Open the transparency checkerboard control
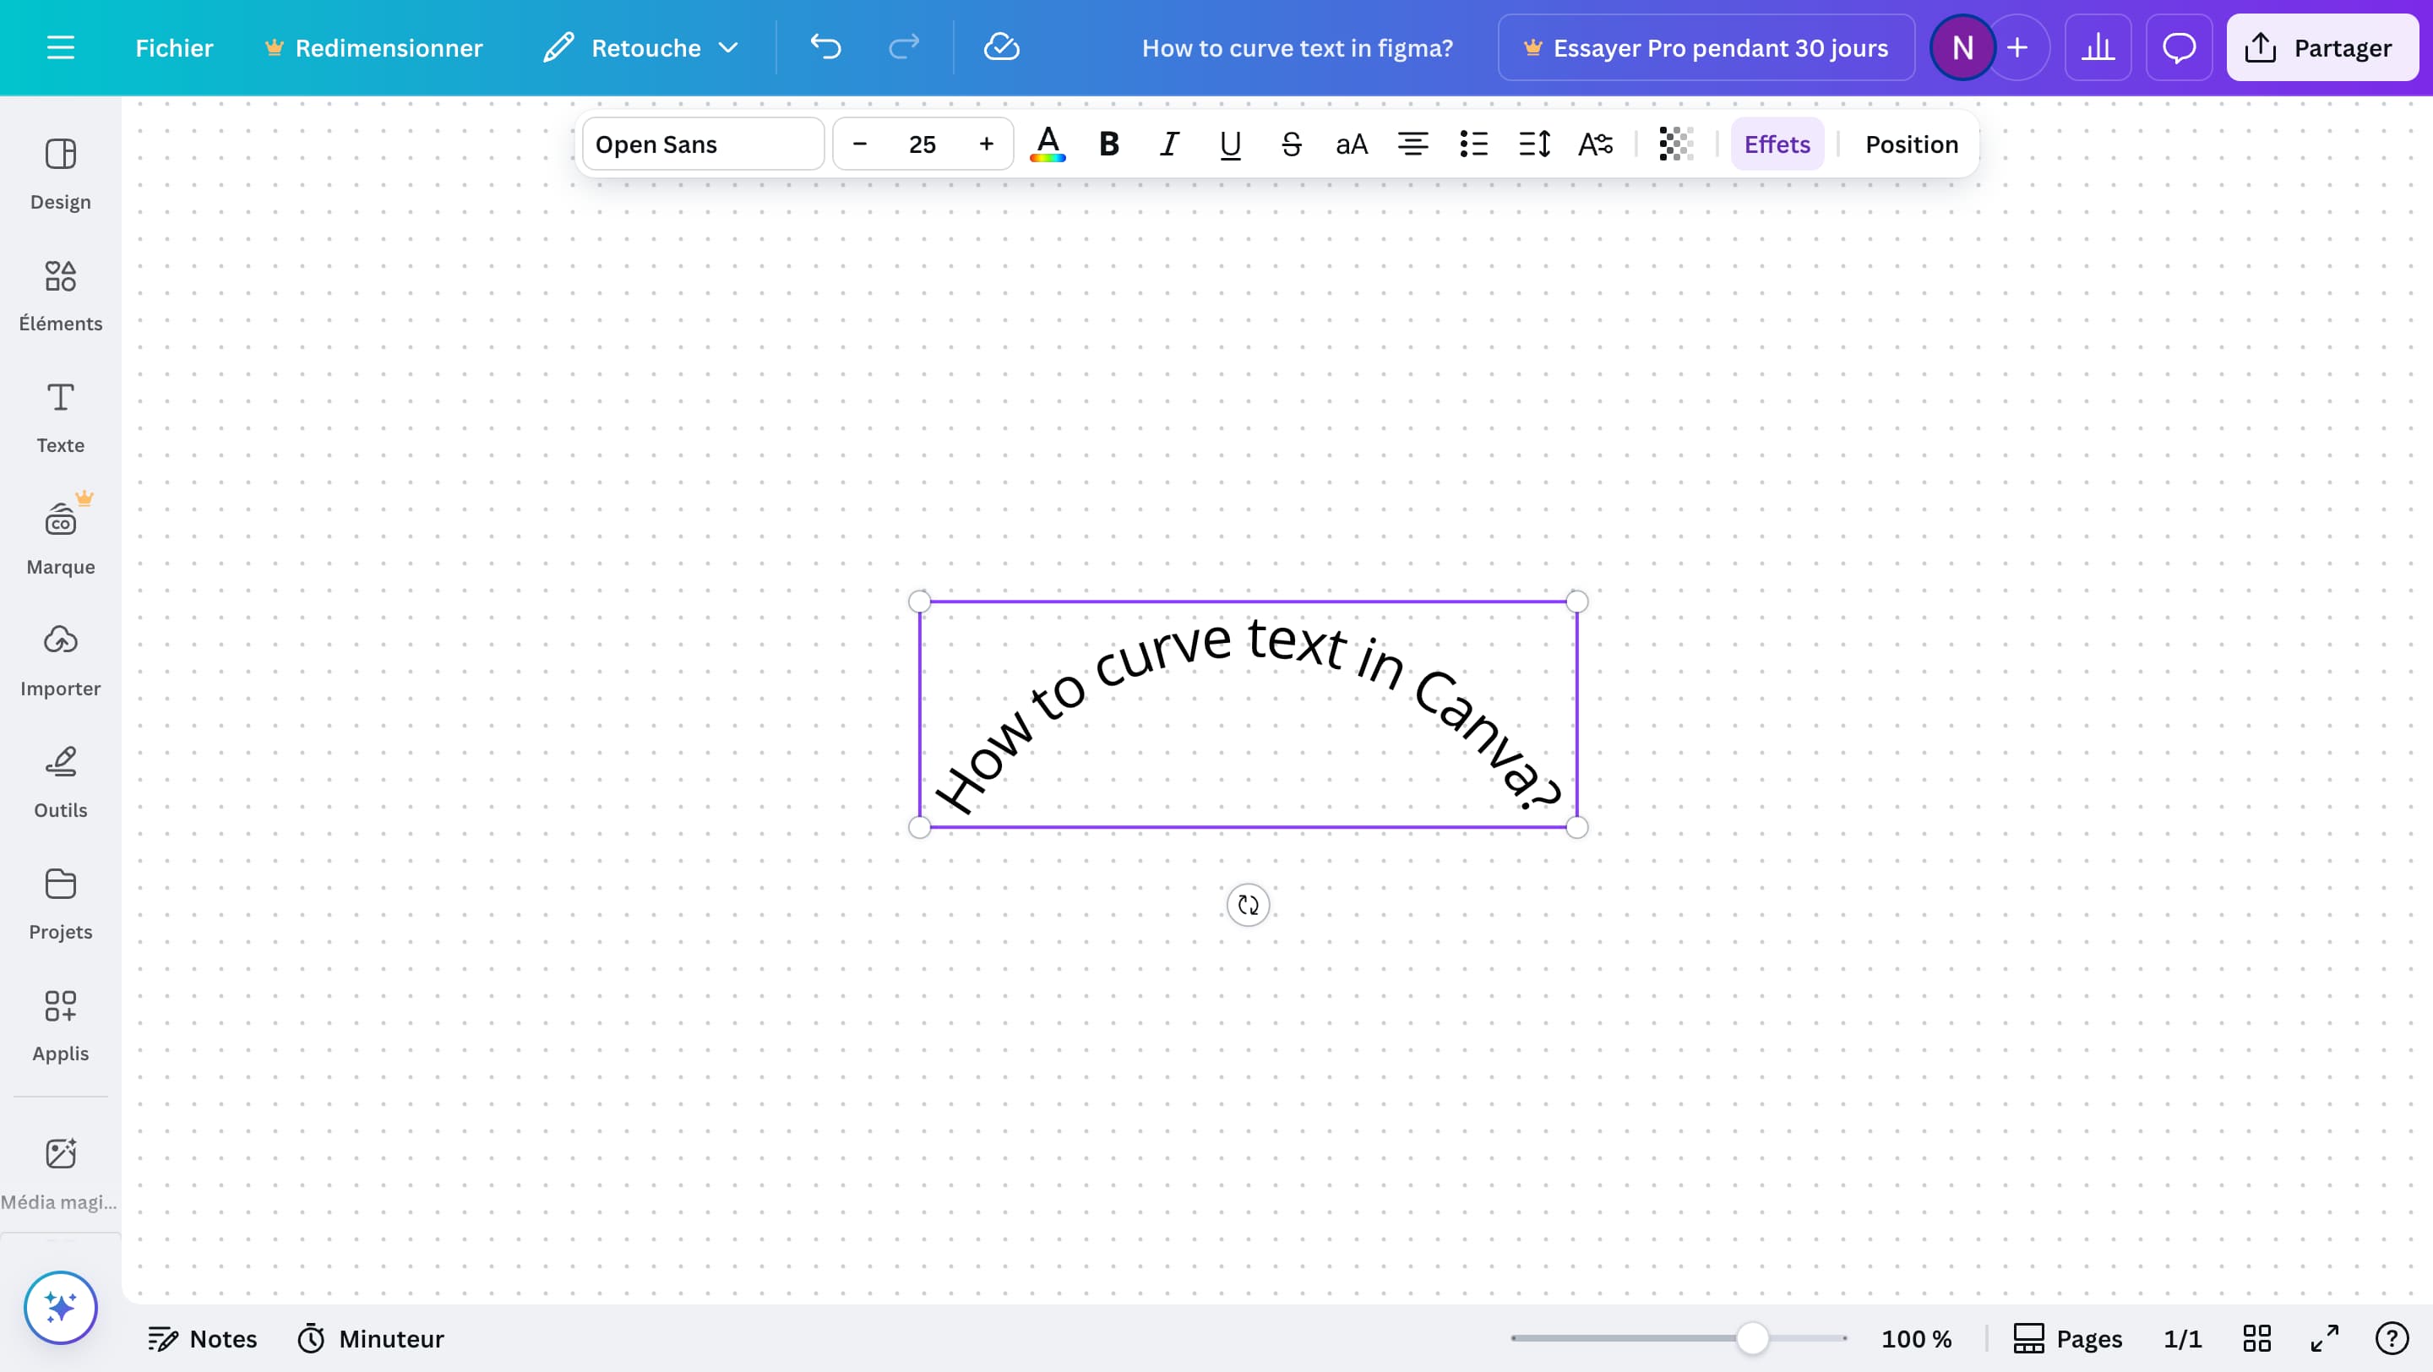 [1676, 144]
